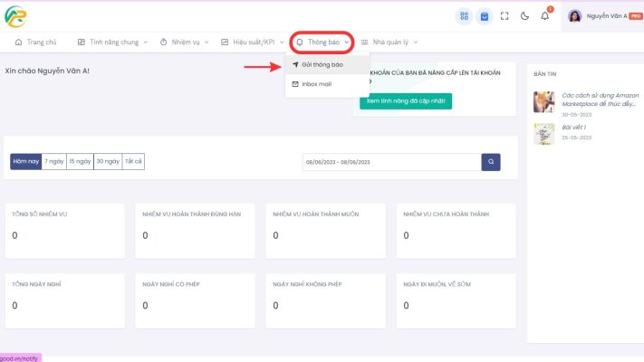Viewport: 644px width, 362px height.
Task: Collapse chevron next to Thông báo
Action: click(x=347, y=43)
